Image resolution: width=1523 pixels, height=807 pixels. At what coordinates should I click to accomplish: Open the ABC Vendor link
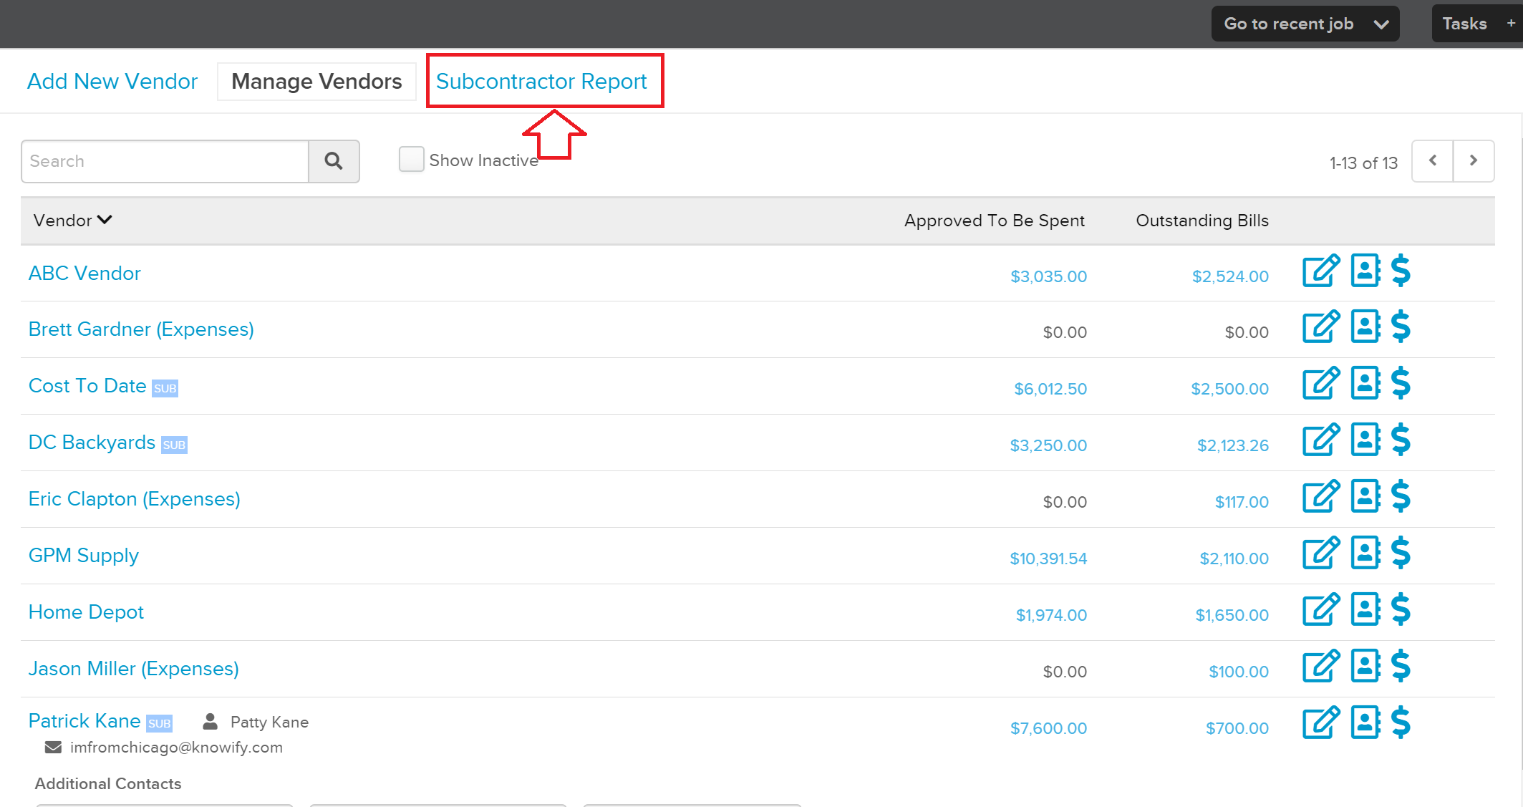84,274
